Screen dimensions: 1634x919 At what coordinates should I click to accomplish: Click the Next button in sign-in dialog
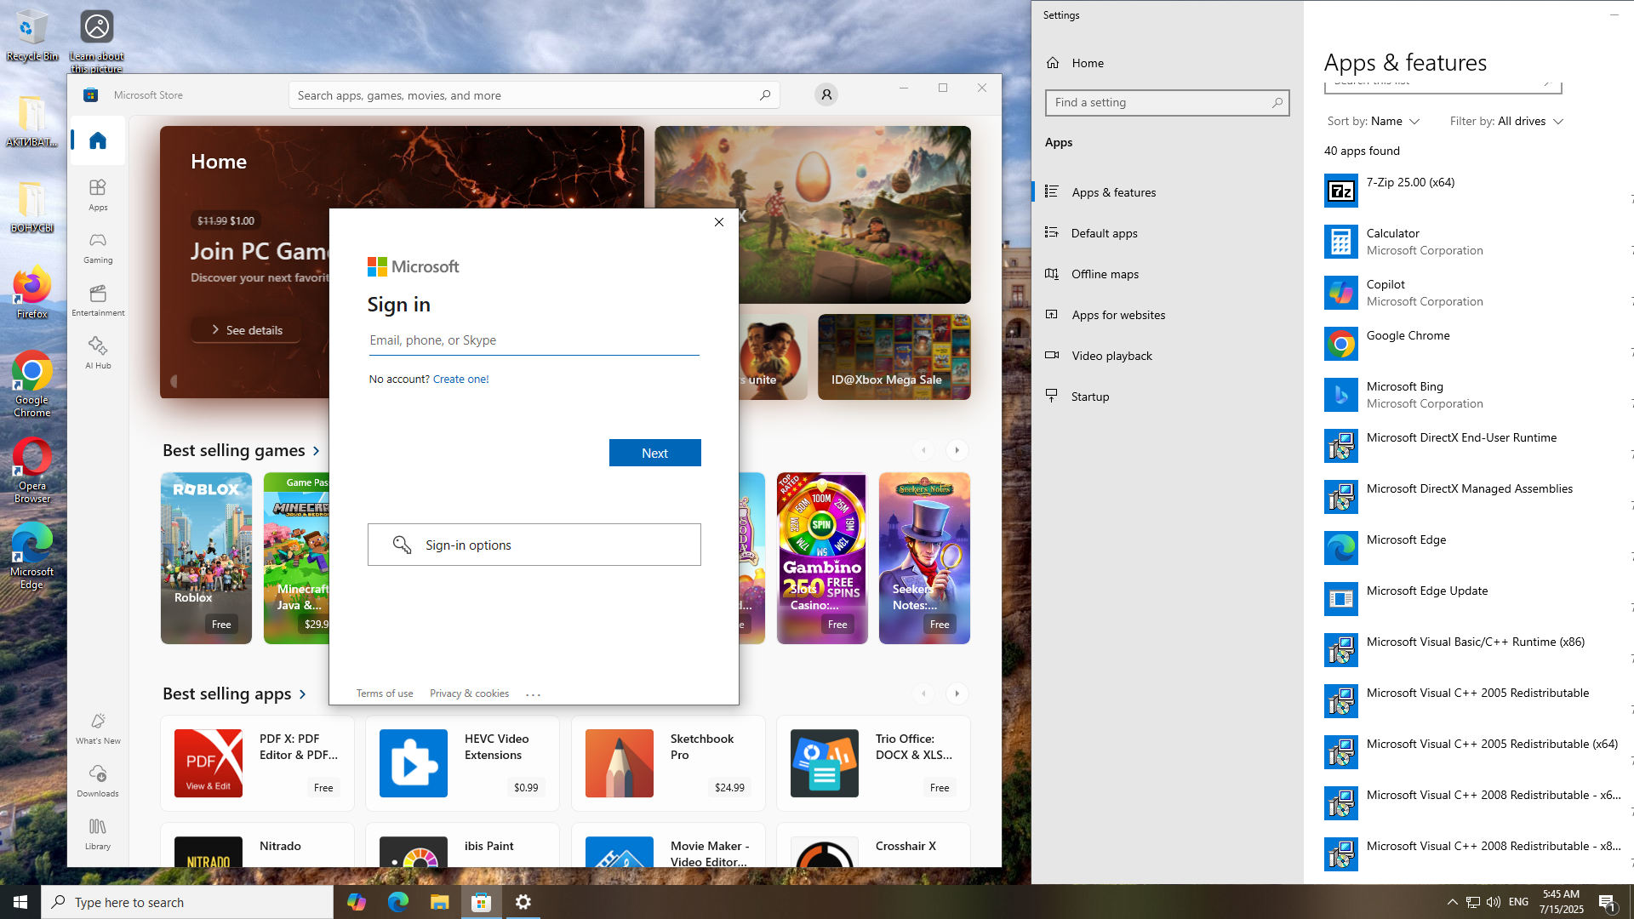(x=655, y=453)
